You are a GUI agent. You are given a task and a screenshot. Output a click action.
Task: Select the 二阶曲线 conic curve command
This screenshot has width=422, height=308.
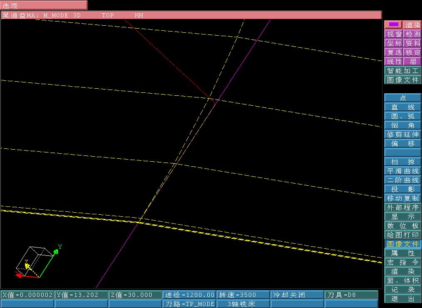click(403, 180)
